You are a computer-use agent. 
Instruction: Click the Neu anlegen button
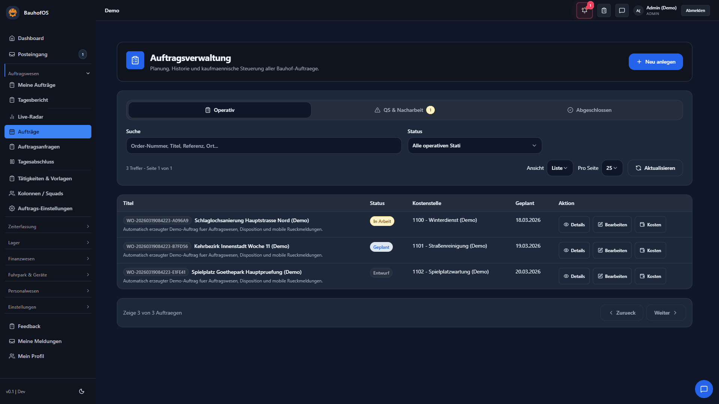coord(655,62)
